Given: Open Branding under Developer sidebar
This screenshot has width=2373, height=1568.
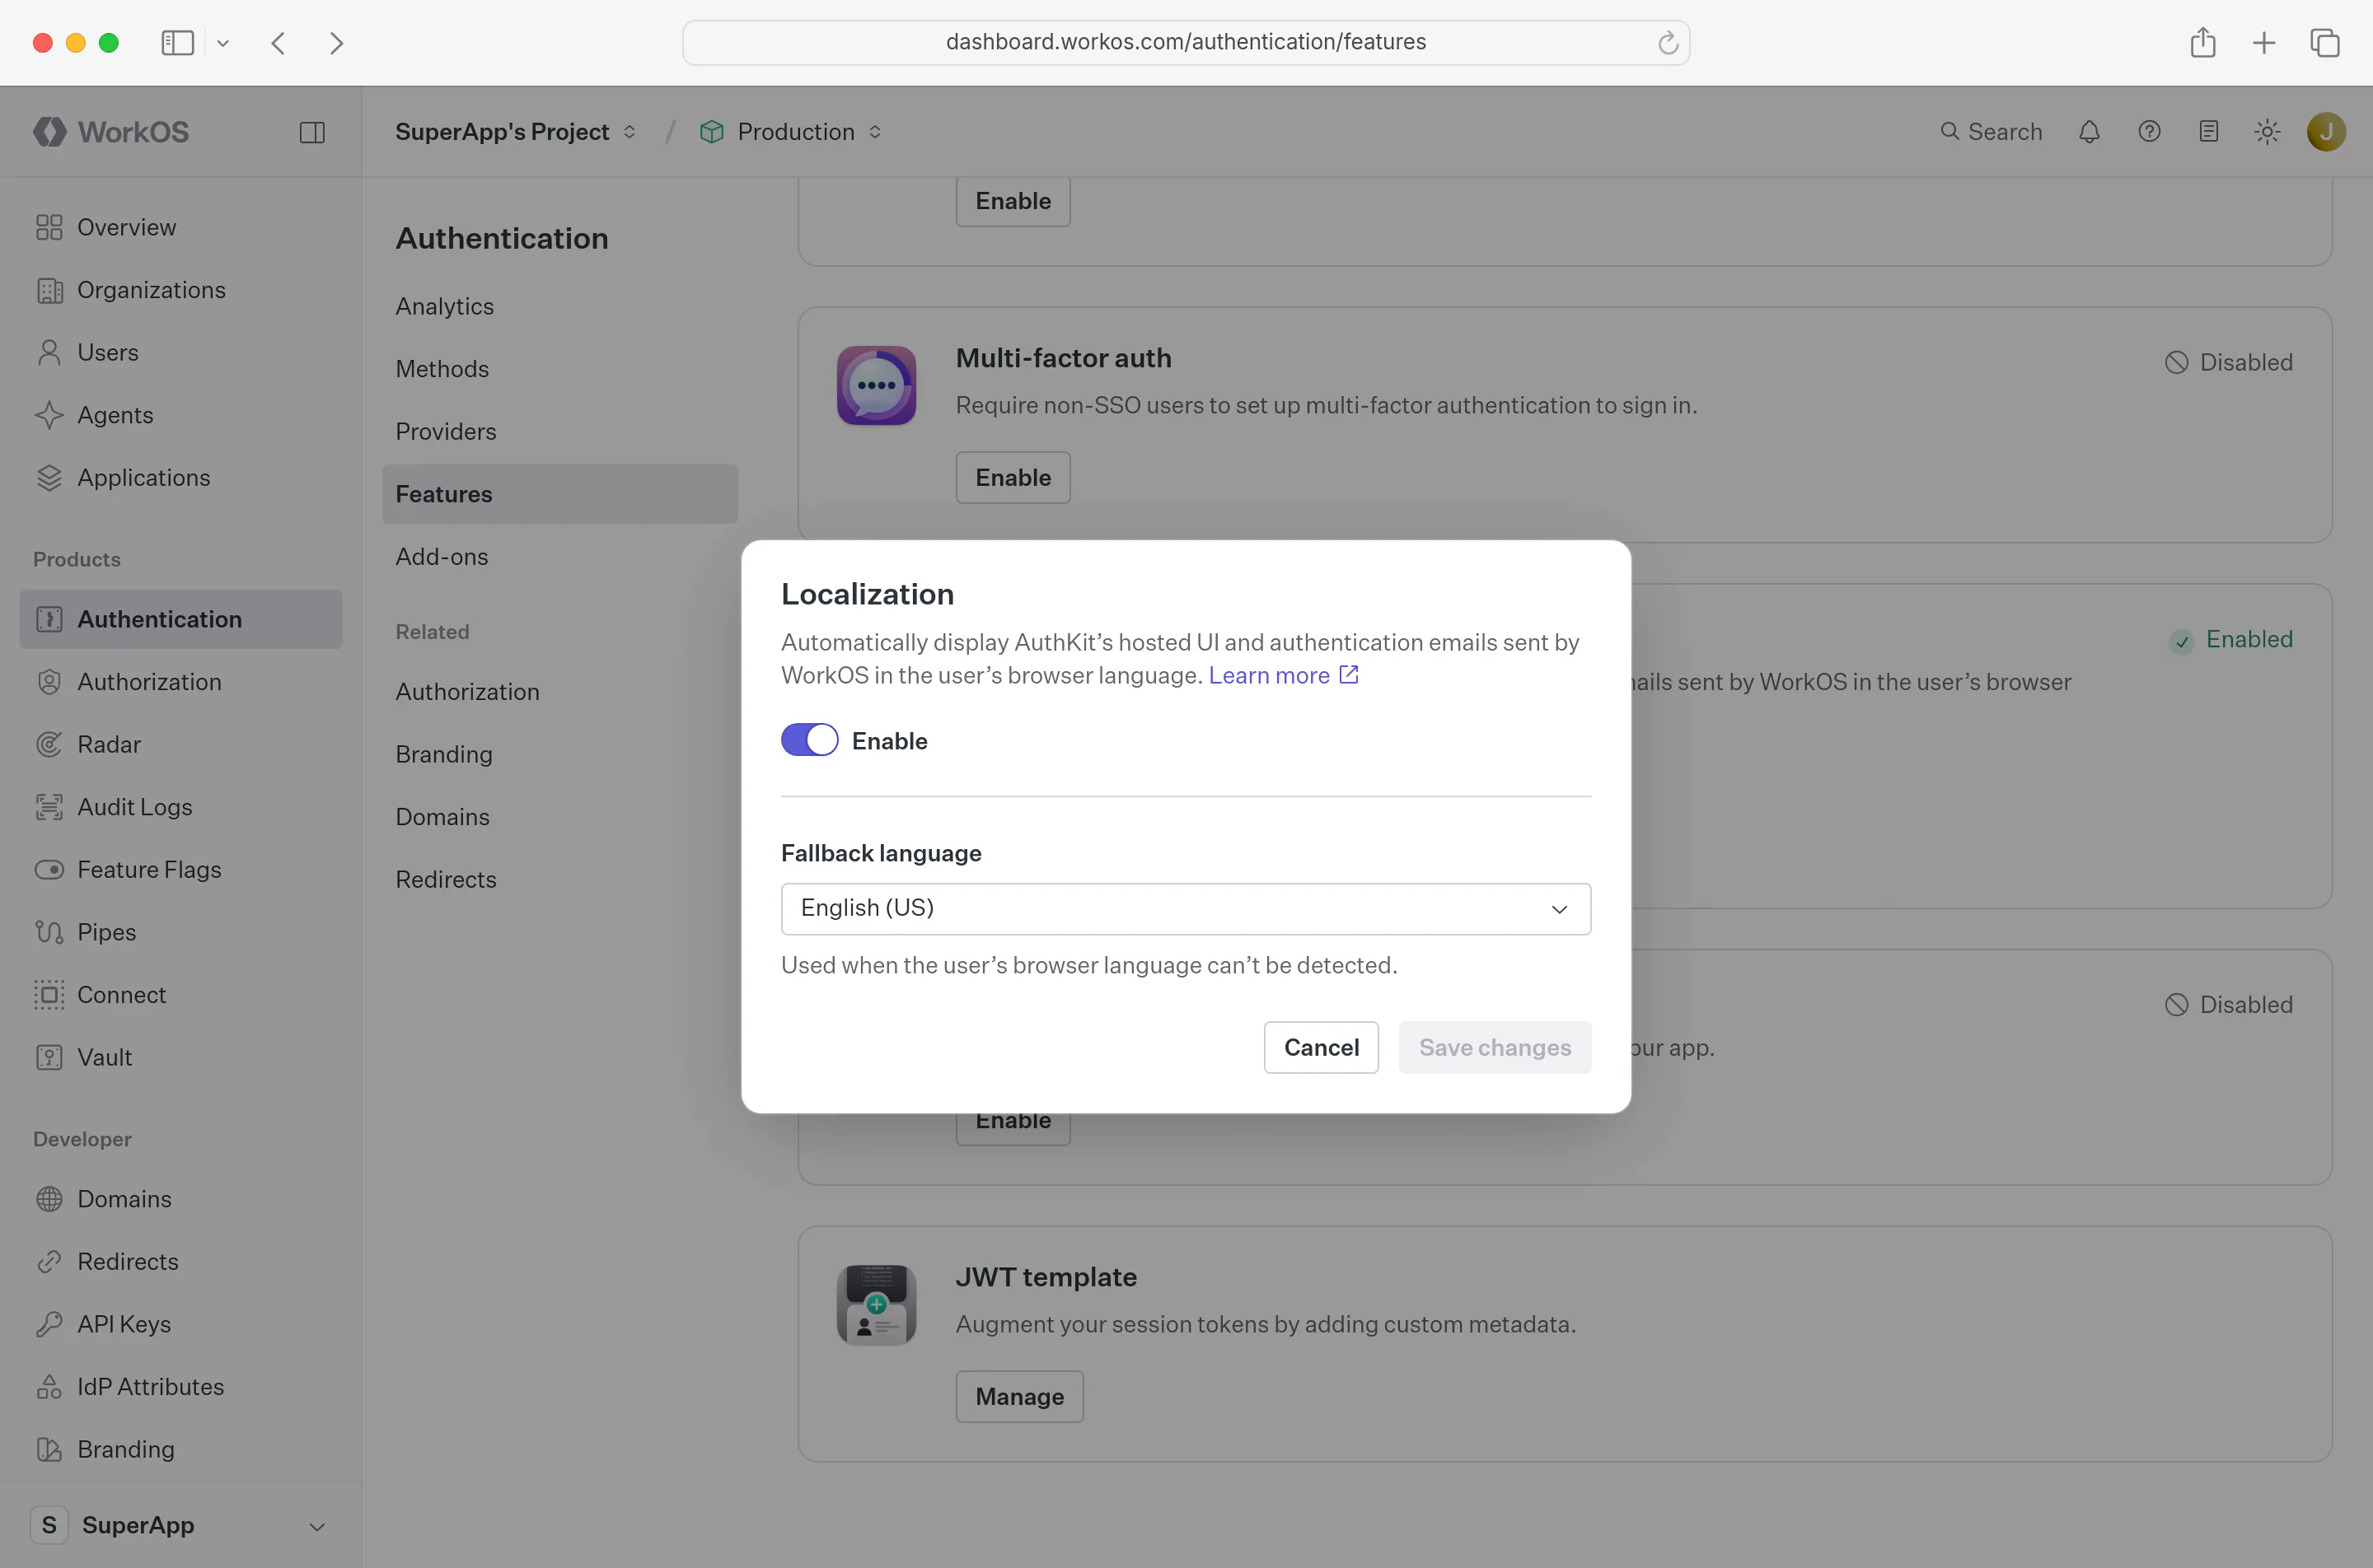Looking at the screenshot, I should tap(181, 1449).
